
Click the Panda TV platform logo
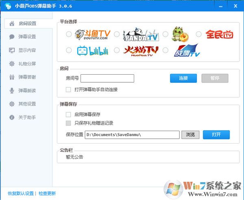(141, 34)
